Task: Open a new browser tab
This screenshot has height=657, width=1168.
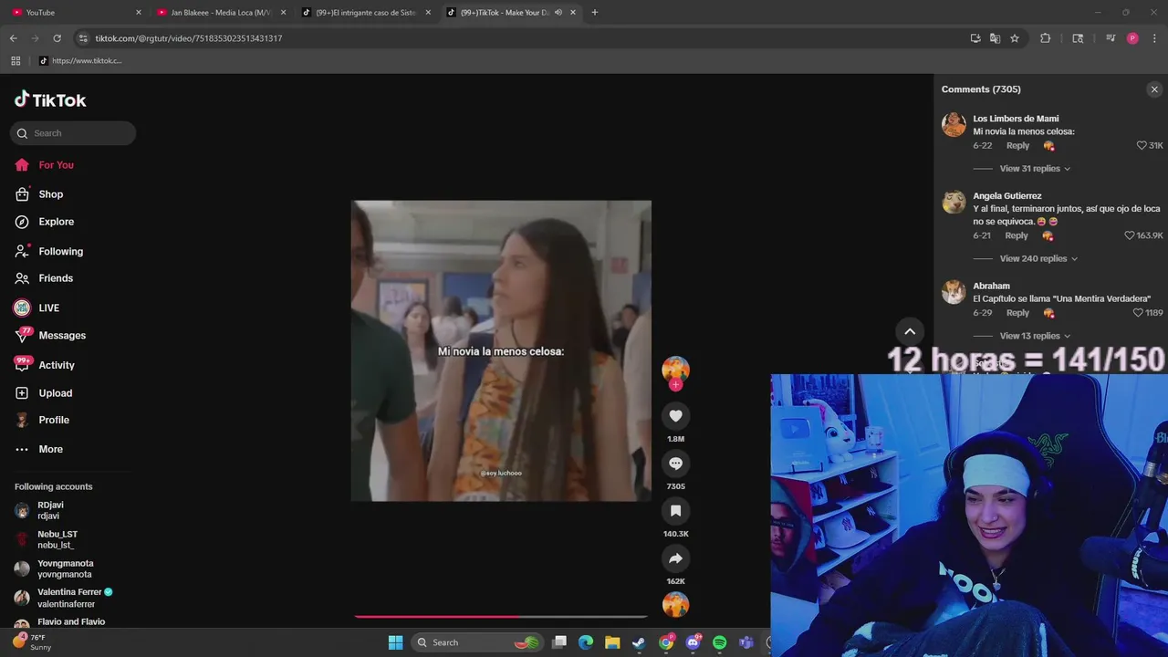Action: 594,13
